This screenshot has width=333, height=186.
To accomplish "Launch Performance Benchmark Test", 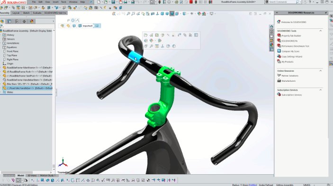I will coord(295,46).
